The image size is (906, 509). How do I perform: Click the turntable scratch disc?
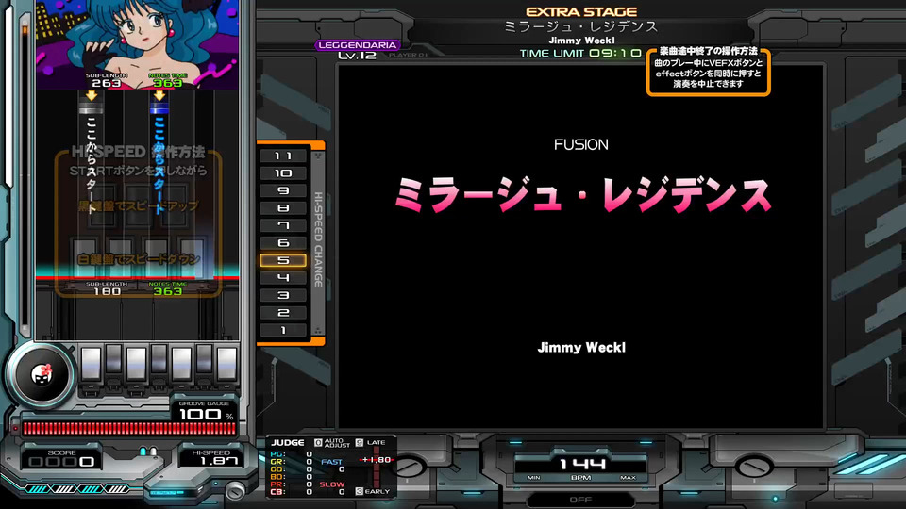(x=41, y=374)
